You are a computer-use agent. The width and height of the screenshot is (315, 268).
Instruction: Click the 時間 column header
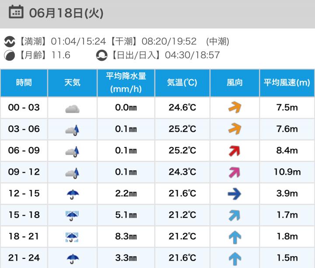point(24,82)
